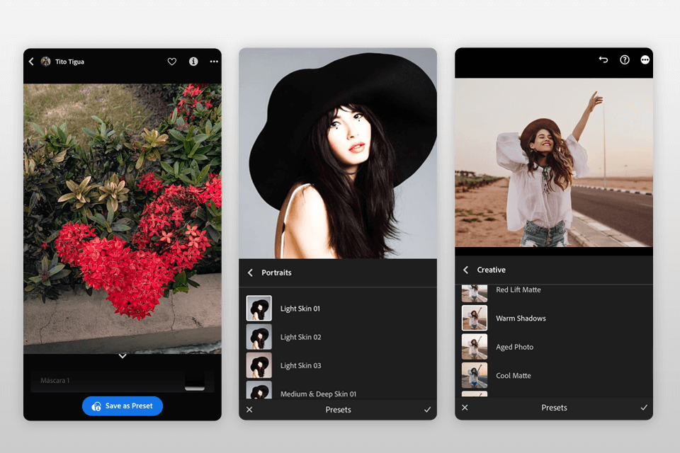The image size is (680, 453).
Task: Go back from Tito Tigua's photo
Action: (31, 62)
